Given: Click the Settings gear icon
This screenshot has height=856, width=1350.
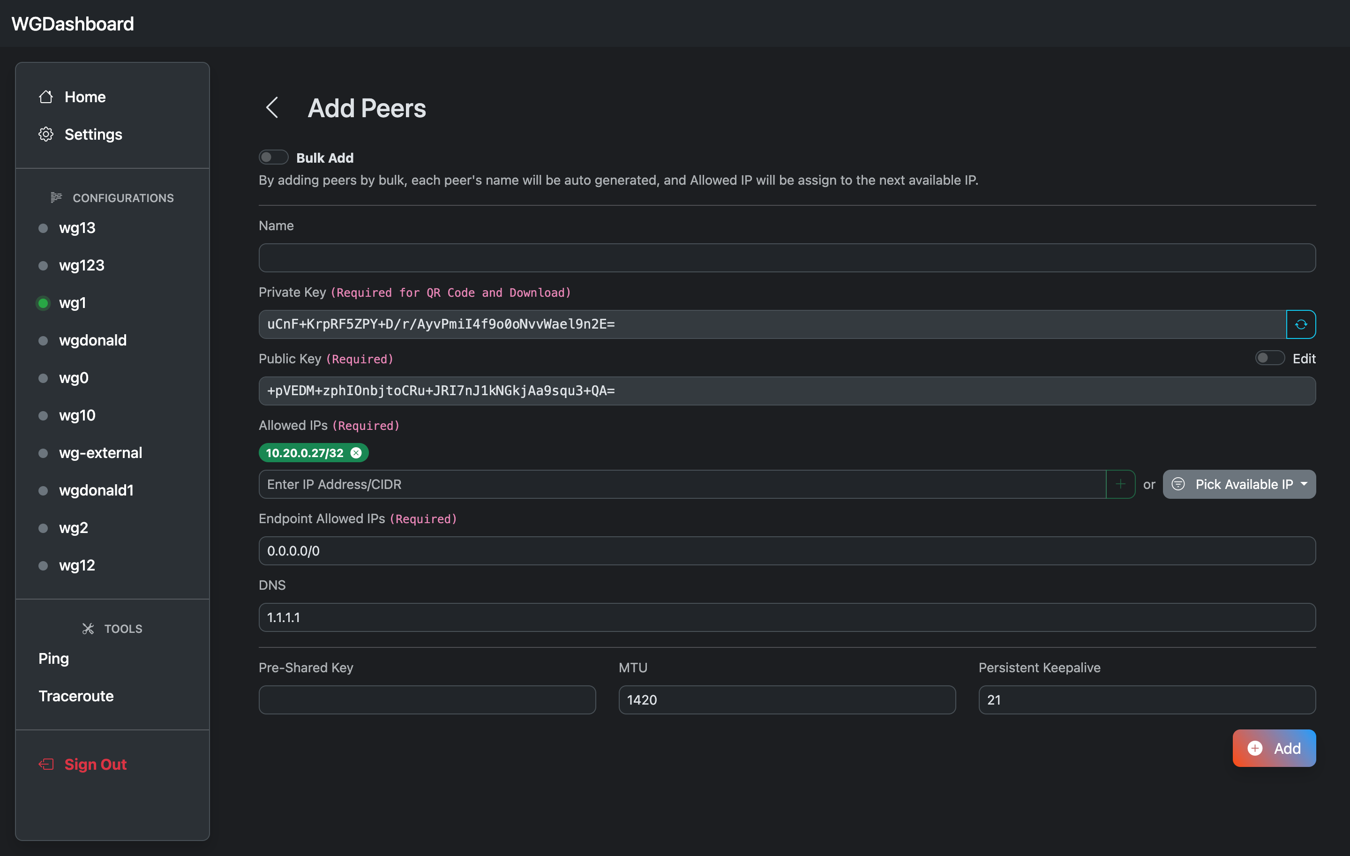Looking at the screenshot, I should [45, 134].
